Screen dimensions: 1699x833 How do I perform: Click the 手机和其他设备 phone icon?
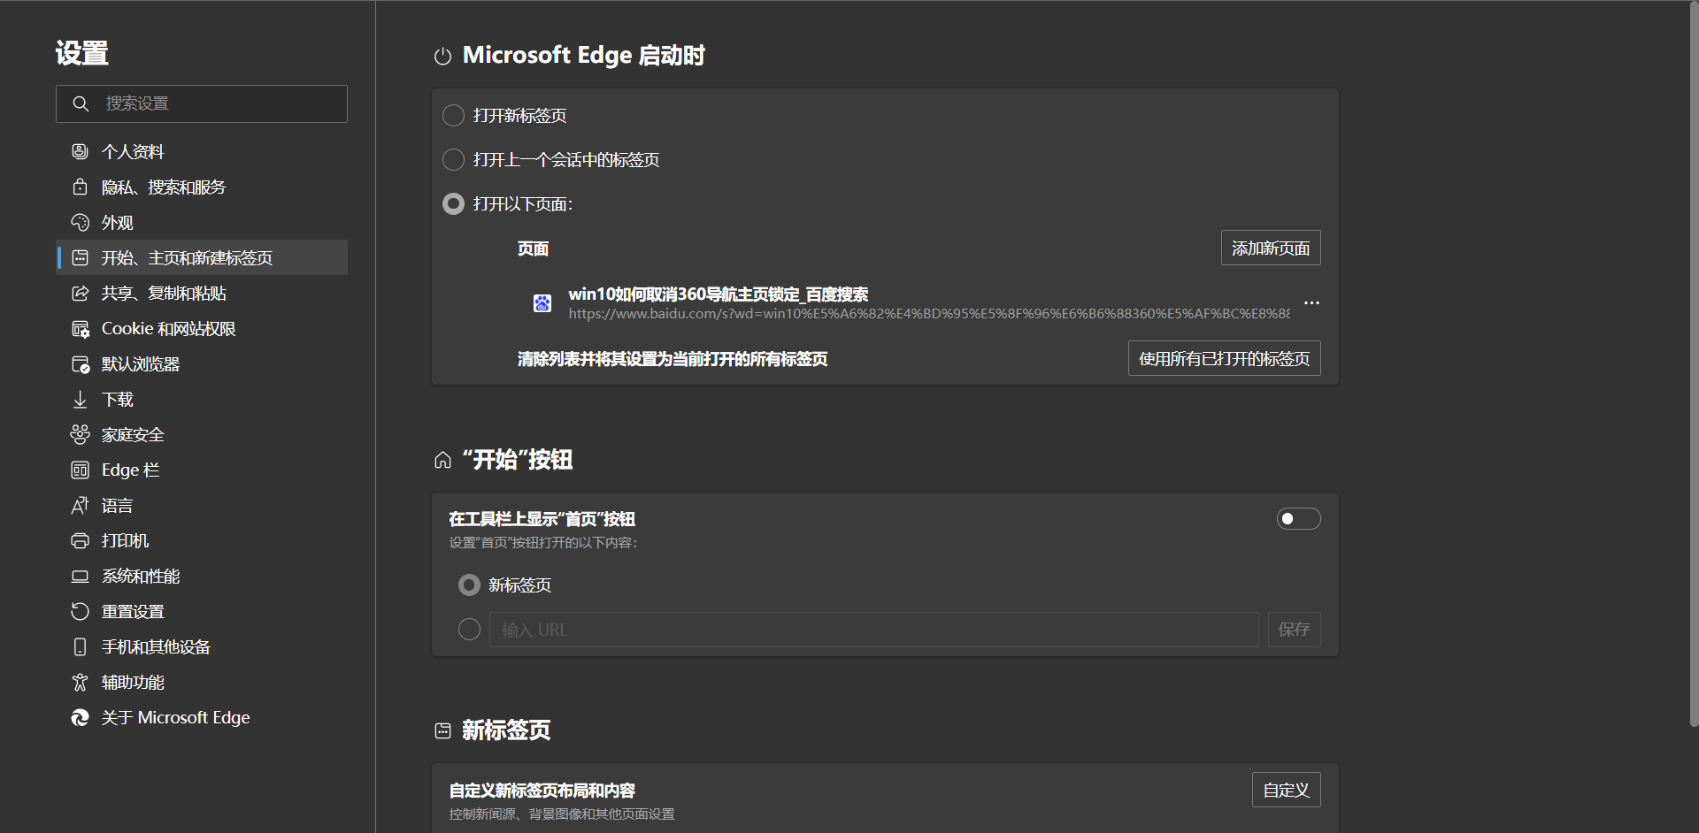80,646
